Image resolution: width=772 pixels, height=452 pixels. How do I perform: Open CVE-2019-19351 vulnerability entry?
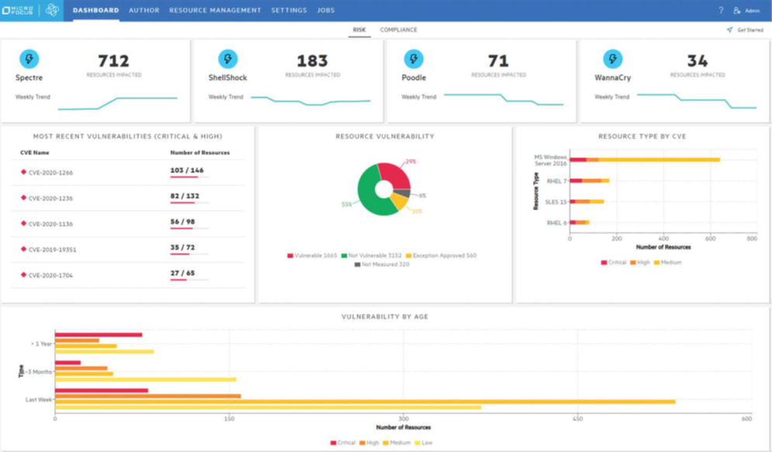52,250
